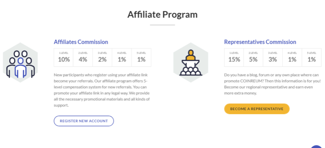This screenshot has width=325, height=148.
Task: Select the representatives 3 Level 3% cell
Action: point(273,57)
